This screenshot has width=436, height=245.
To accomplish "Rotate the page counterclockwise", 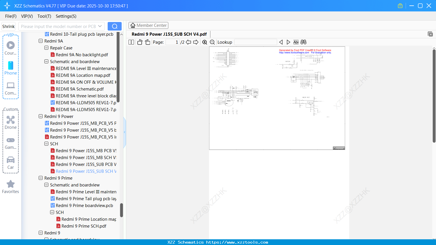I will click(140, 42).
